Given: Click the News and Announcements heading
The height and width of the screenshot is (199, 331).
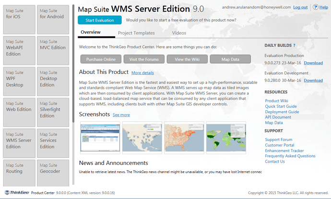Looking at the screenshot, I should 114,163.
